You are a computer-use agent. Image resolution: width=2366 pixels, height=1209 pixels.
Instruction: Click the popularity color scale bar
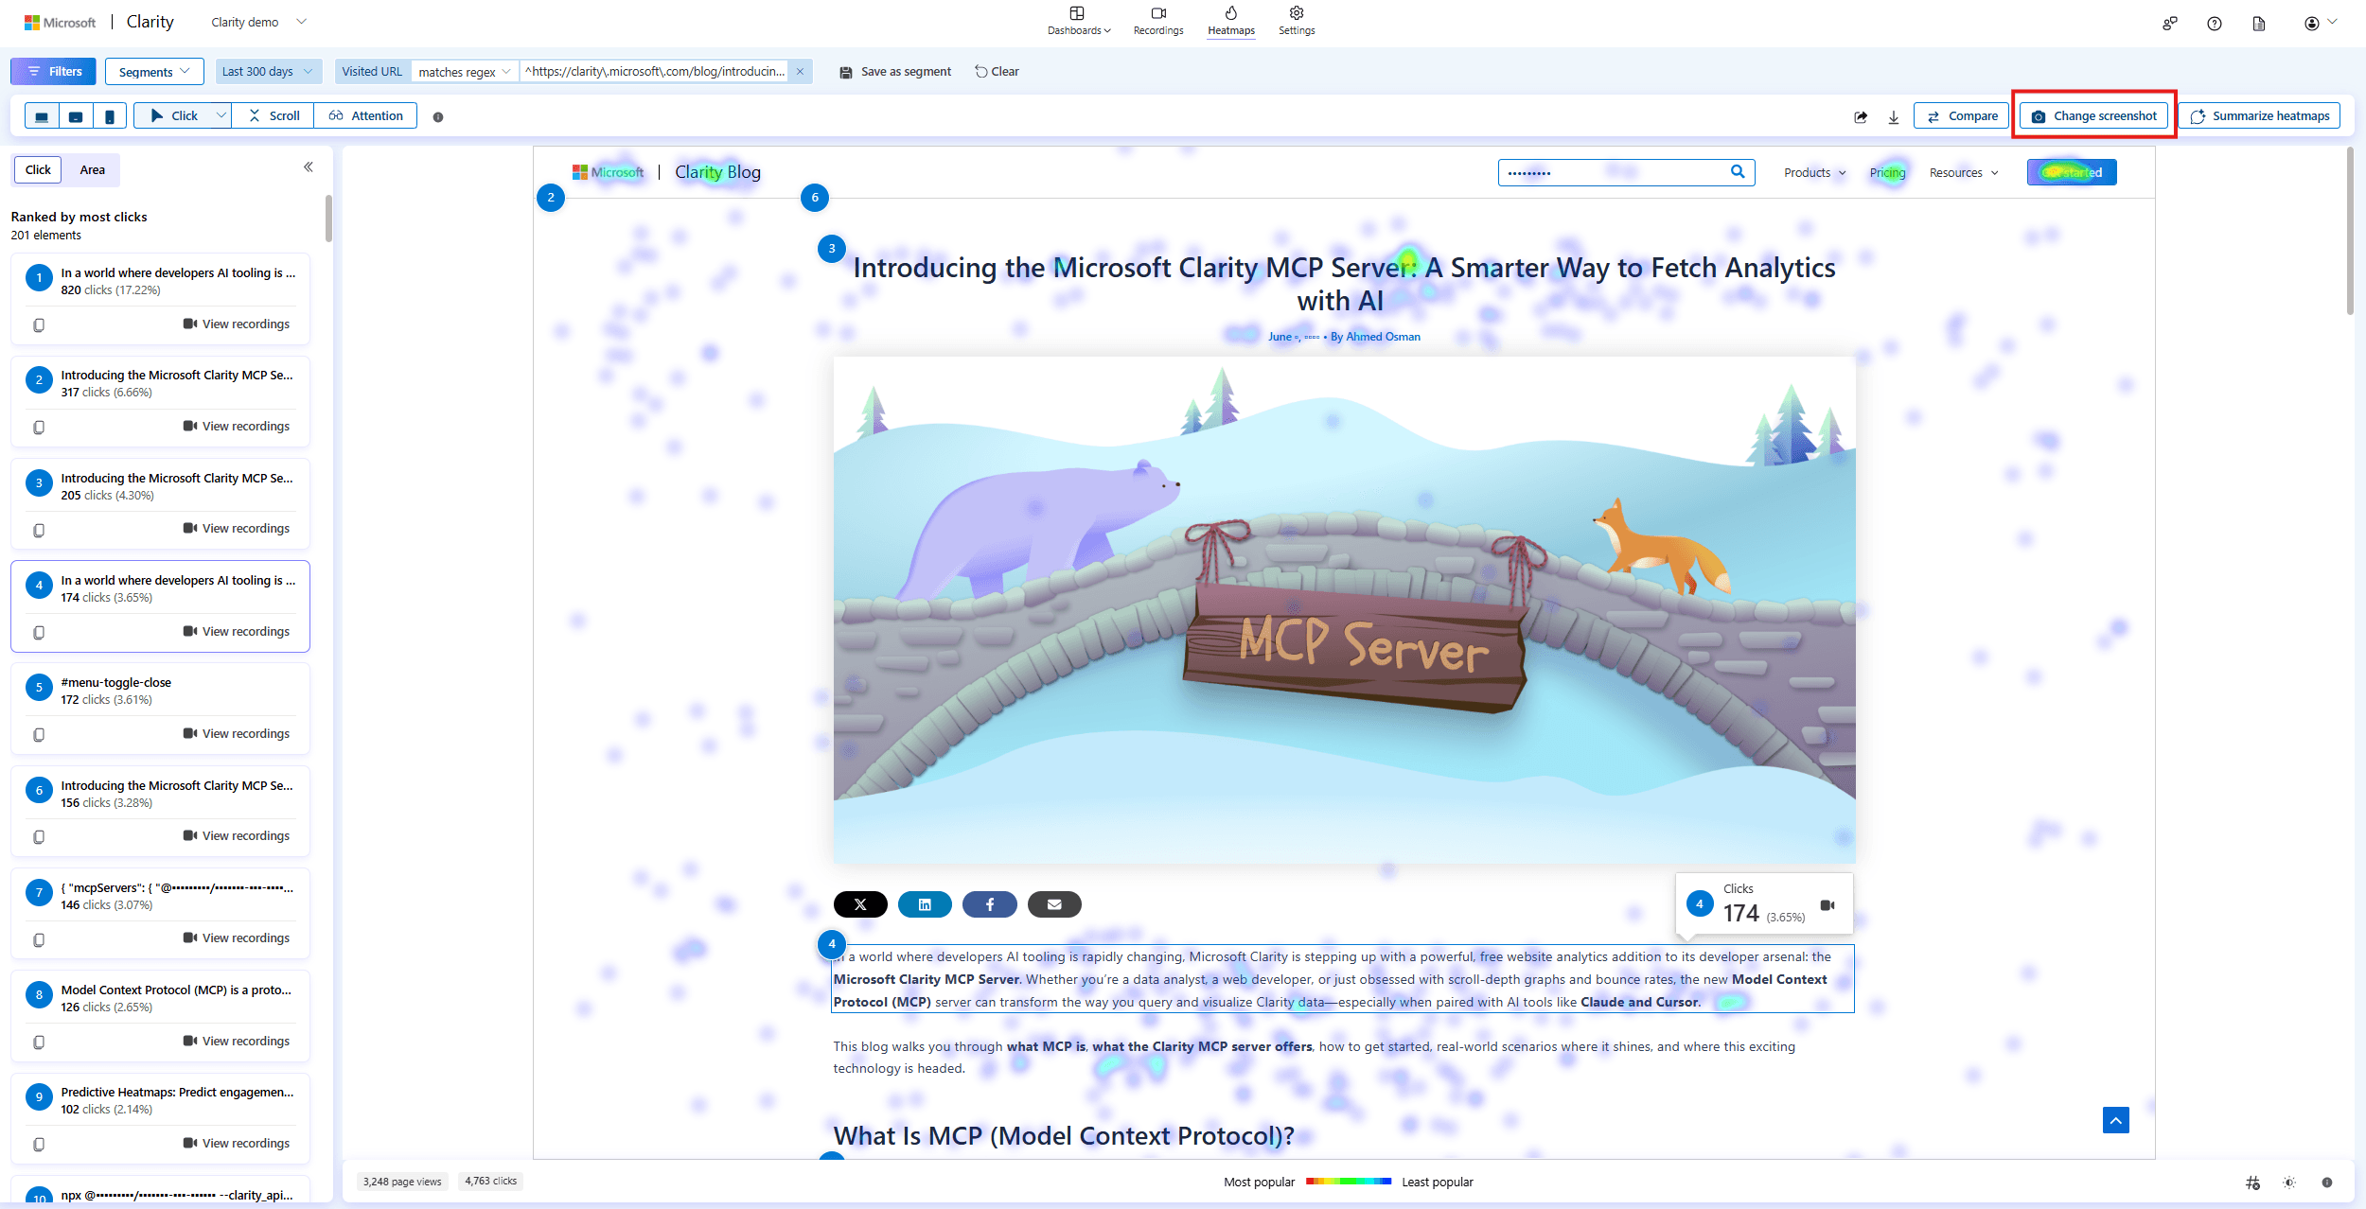[x=1348, y=1182]
